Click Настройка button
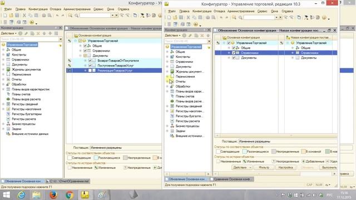The width and height of the screenshot is (356, 200). [x=285, y=167]
